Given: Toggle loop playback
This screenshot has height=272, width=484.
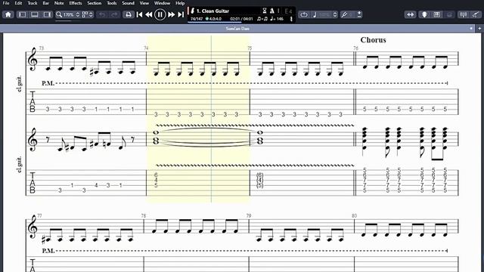Looking at the screenshot, I should click(304, 14).
